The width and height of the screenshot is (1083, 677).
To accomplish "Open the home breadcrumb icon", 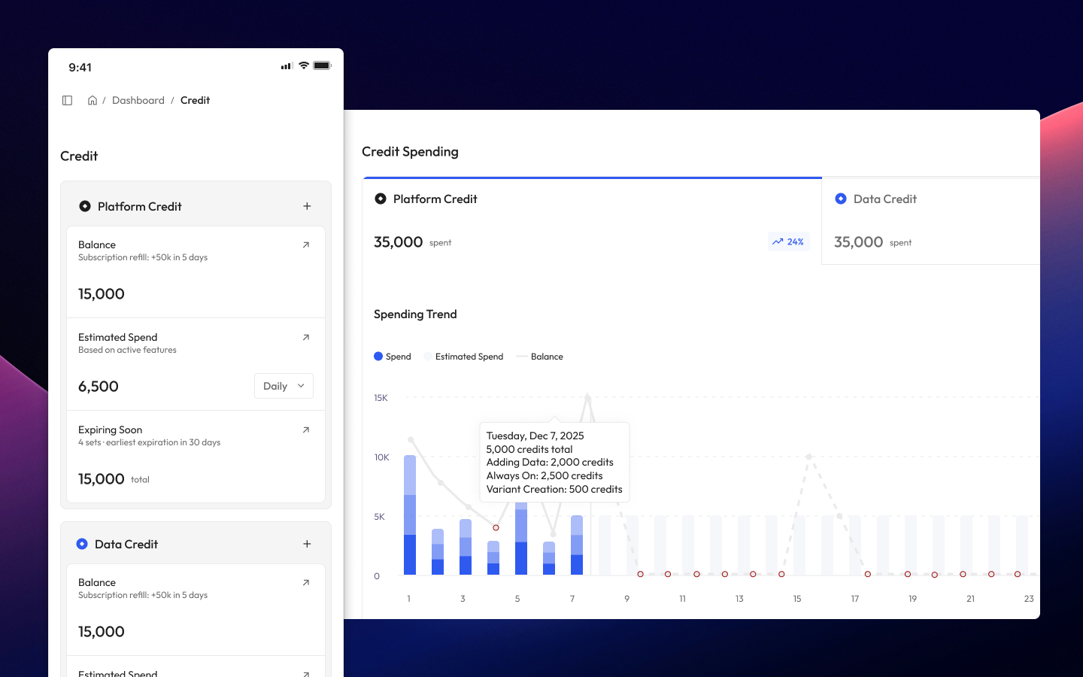I will click(x=93, y=100).
